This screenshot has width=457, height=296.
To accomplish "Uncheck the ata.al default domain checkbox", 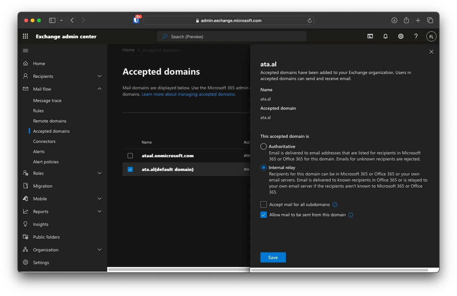I will click(130, 169).
